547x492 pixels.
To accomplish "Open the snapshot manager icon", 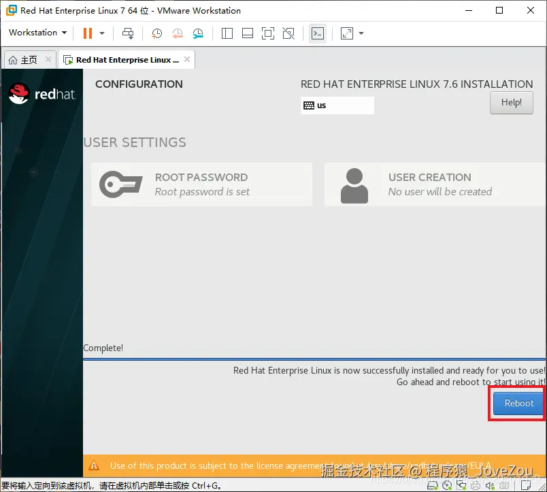I will [198, 33].
